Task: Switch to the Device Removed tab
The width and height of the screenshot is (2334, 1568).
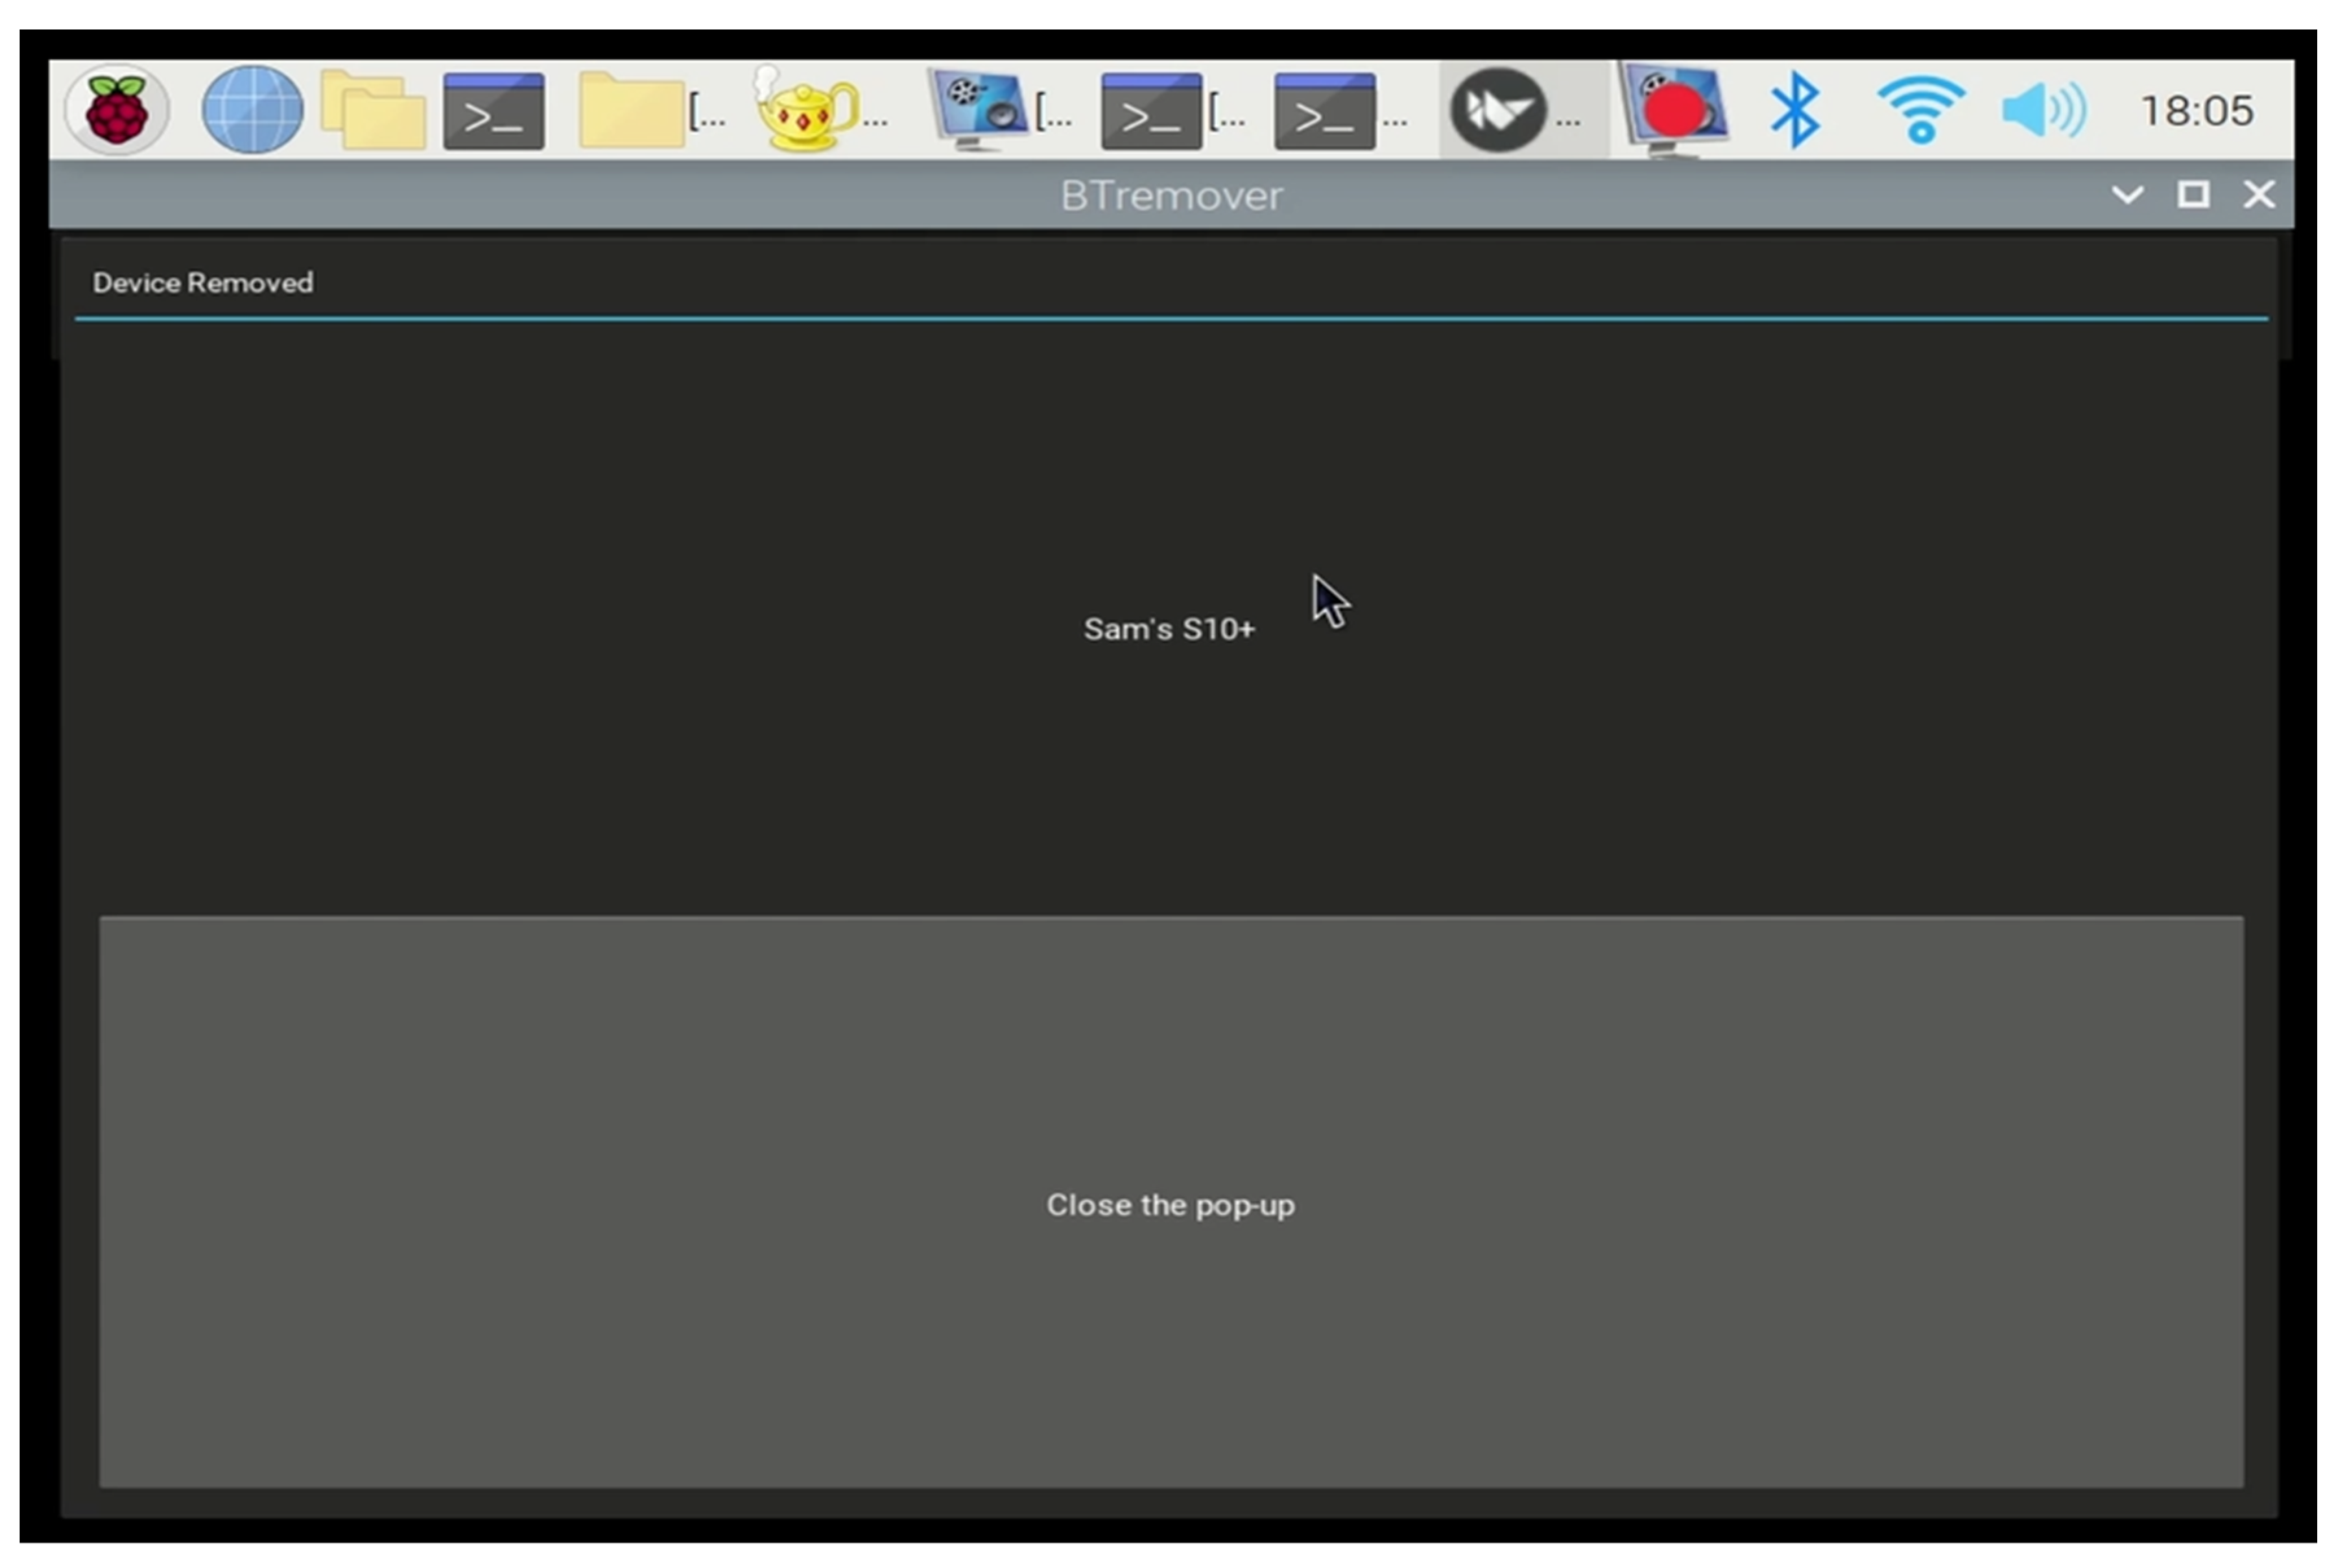Action: point(203,283)
